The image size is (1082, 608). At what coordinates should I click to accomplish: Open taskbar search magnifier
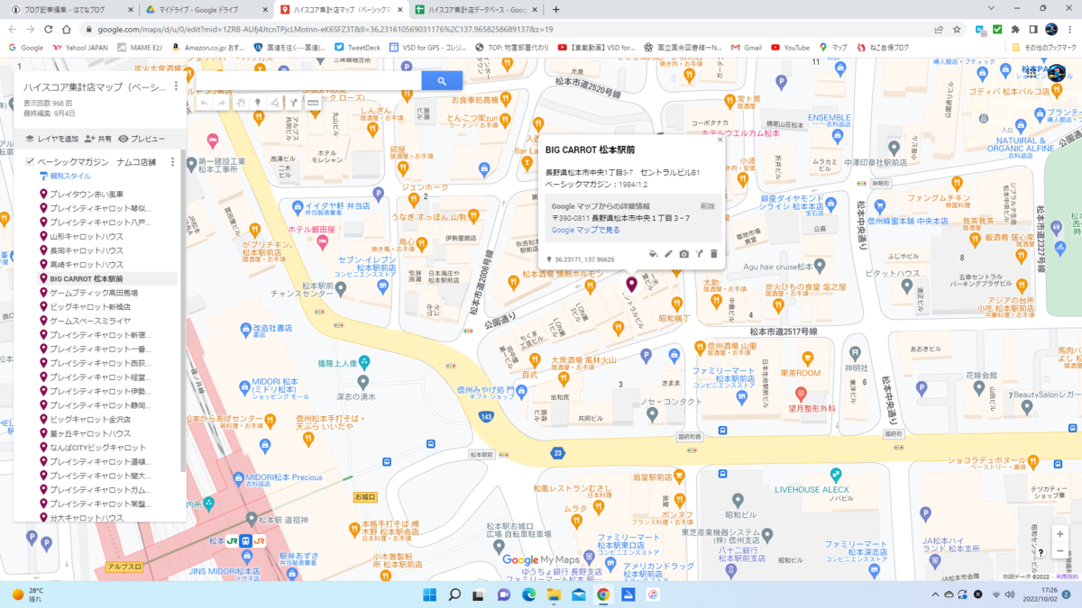pyautogui.click(x=454, y=594)
